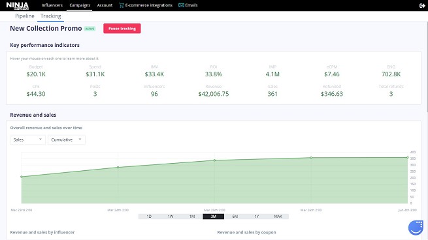The height and width of the screenshot is (240, 428).
Task: Click the page vertical scrollbar
Action: (427, 67)
